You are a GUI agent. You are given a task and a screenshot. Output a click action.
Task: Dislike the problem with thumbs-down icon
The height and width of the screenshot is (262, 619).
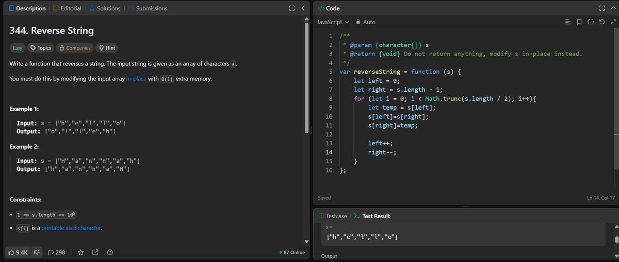click(37, 252)
